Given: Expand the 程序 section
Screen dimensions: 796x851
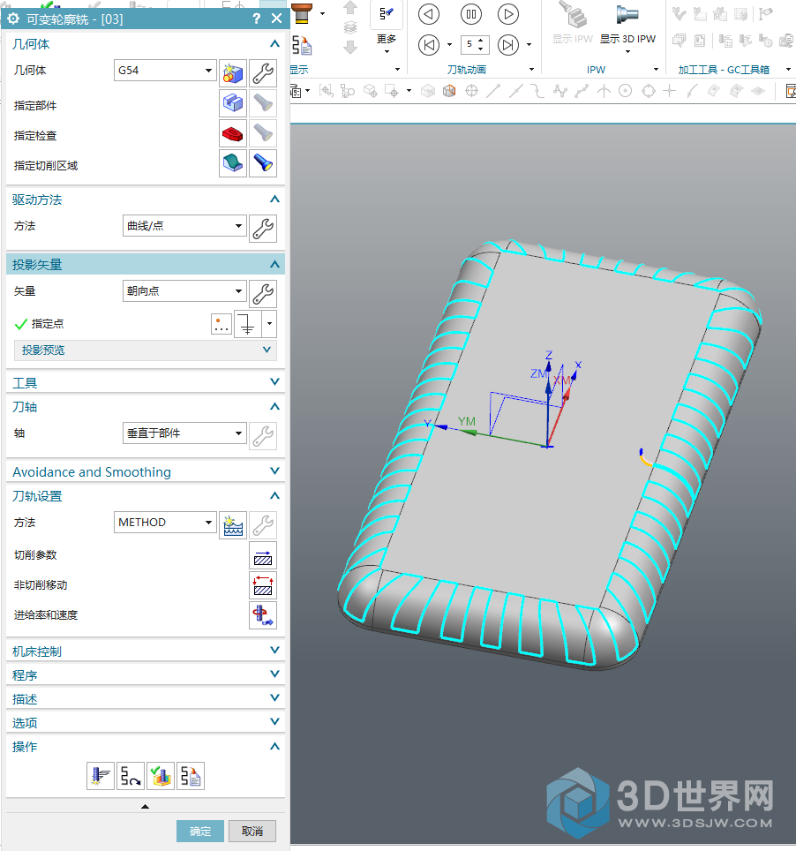Looking at the screenshot, I should pos(146,674).
